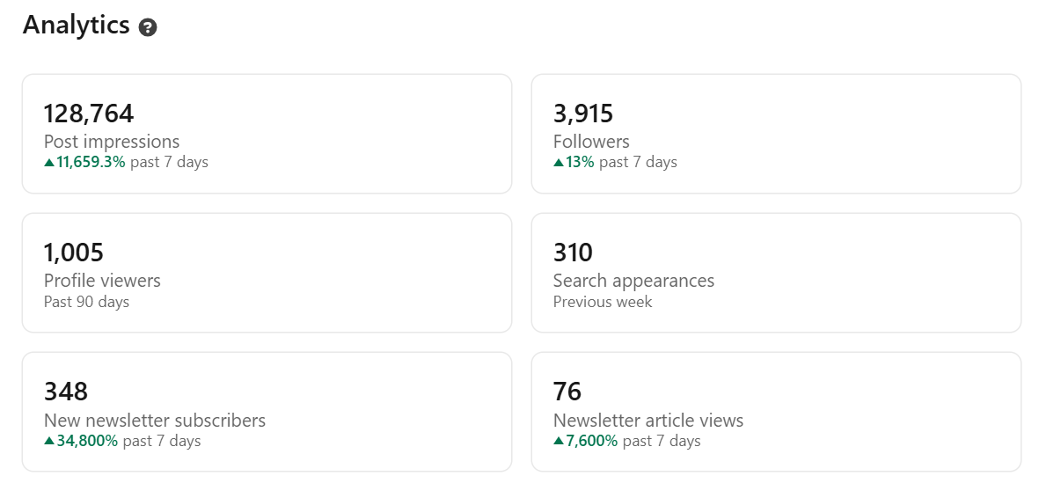
Task: Open the Post impressions label
Action: click(x=112, y=142)
